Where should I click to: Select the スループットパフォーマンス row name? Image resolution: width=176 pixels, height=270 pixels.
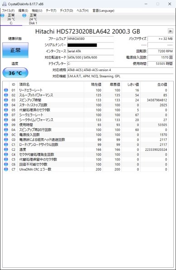point(36,95)
